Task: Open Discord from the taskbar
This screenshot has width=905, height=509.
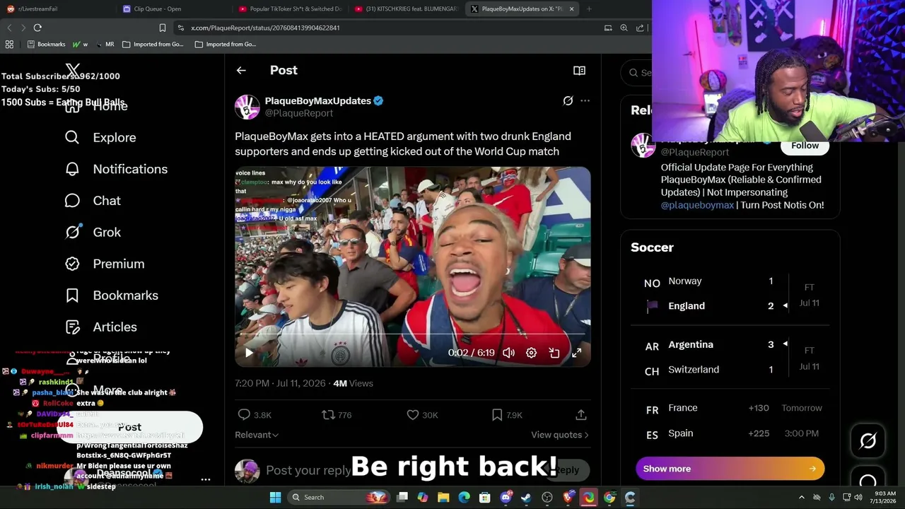Action: pyautogui.click(x=506, y=497)
